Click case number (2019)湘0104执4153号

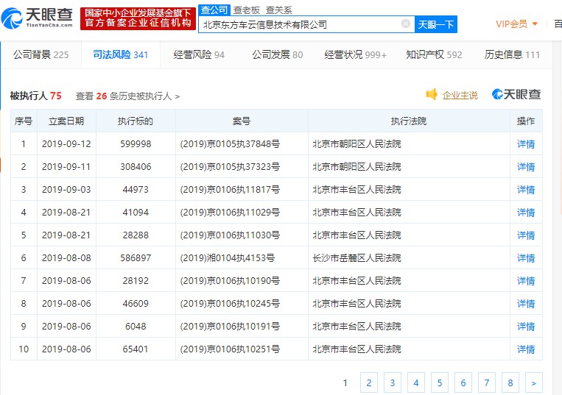[x=228, y=258]
